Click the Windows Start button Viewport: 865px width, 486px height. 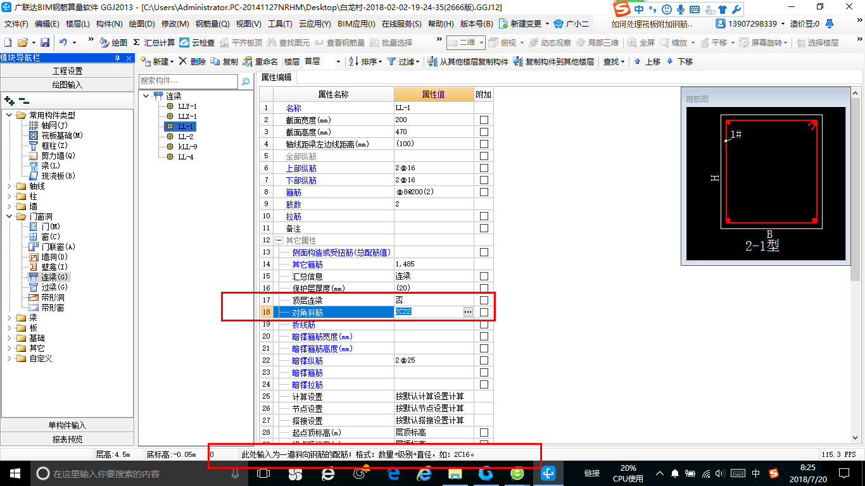point(14,473)
